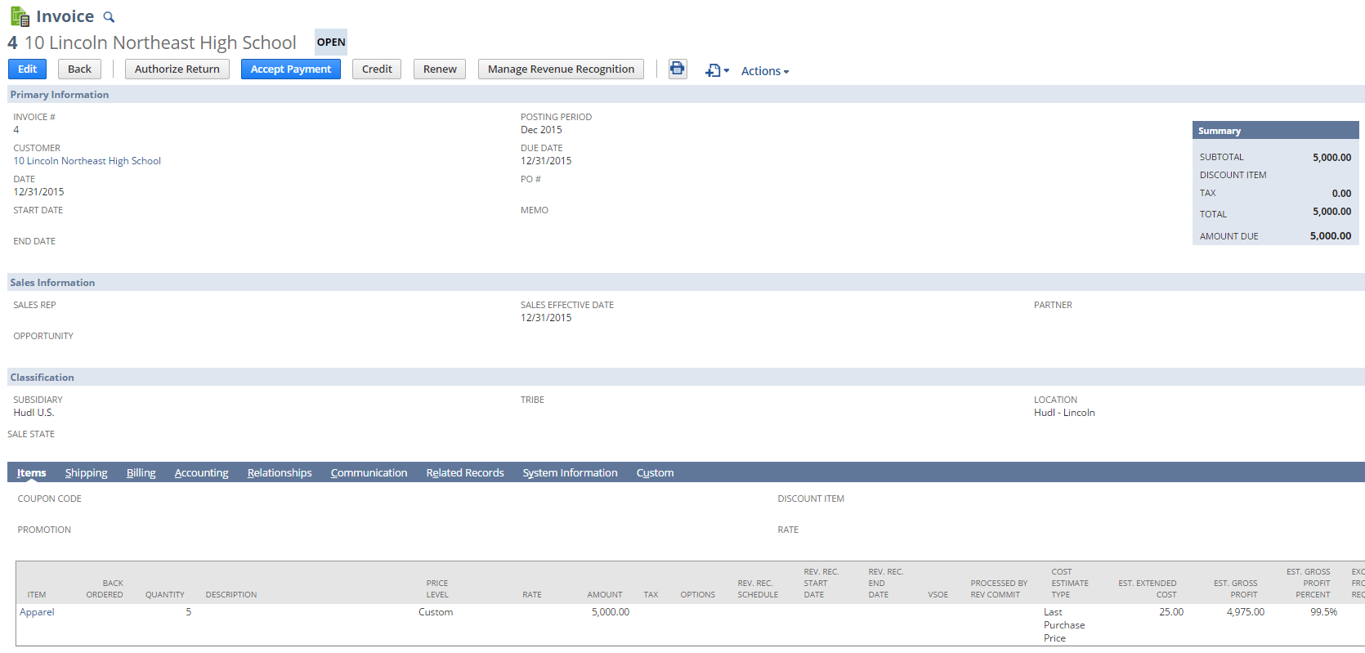Click the AMOUNT column header
Viewport: 1365px width, 653px height.
pyautogui.click(x=605, y=595)
